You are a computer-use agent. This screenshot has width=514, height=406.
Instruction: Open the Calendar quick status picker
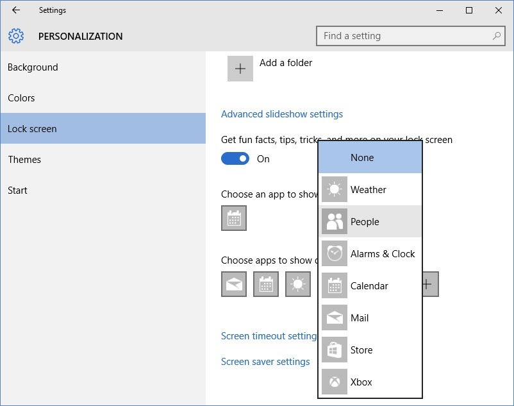point(266,284)
